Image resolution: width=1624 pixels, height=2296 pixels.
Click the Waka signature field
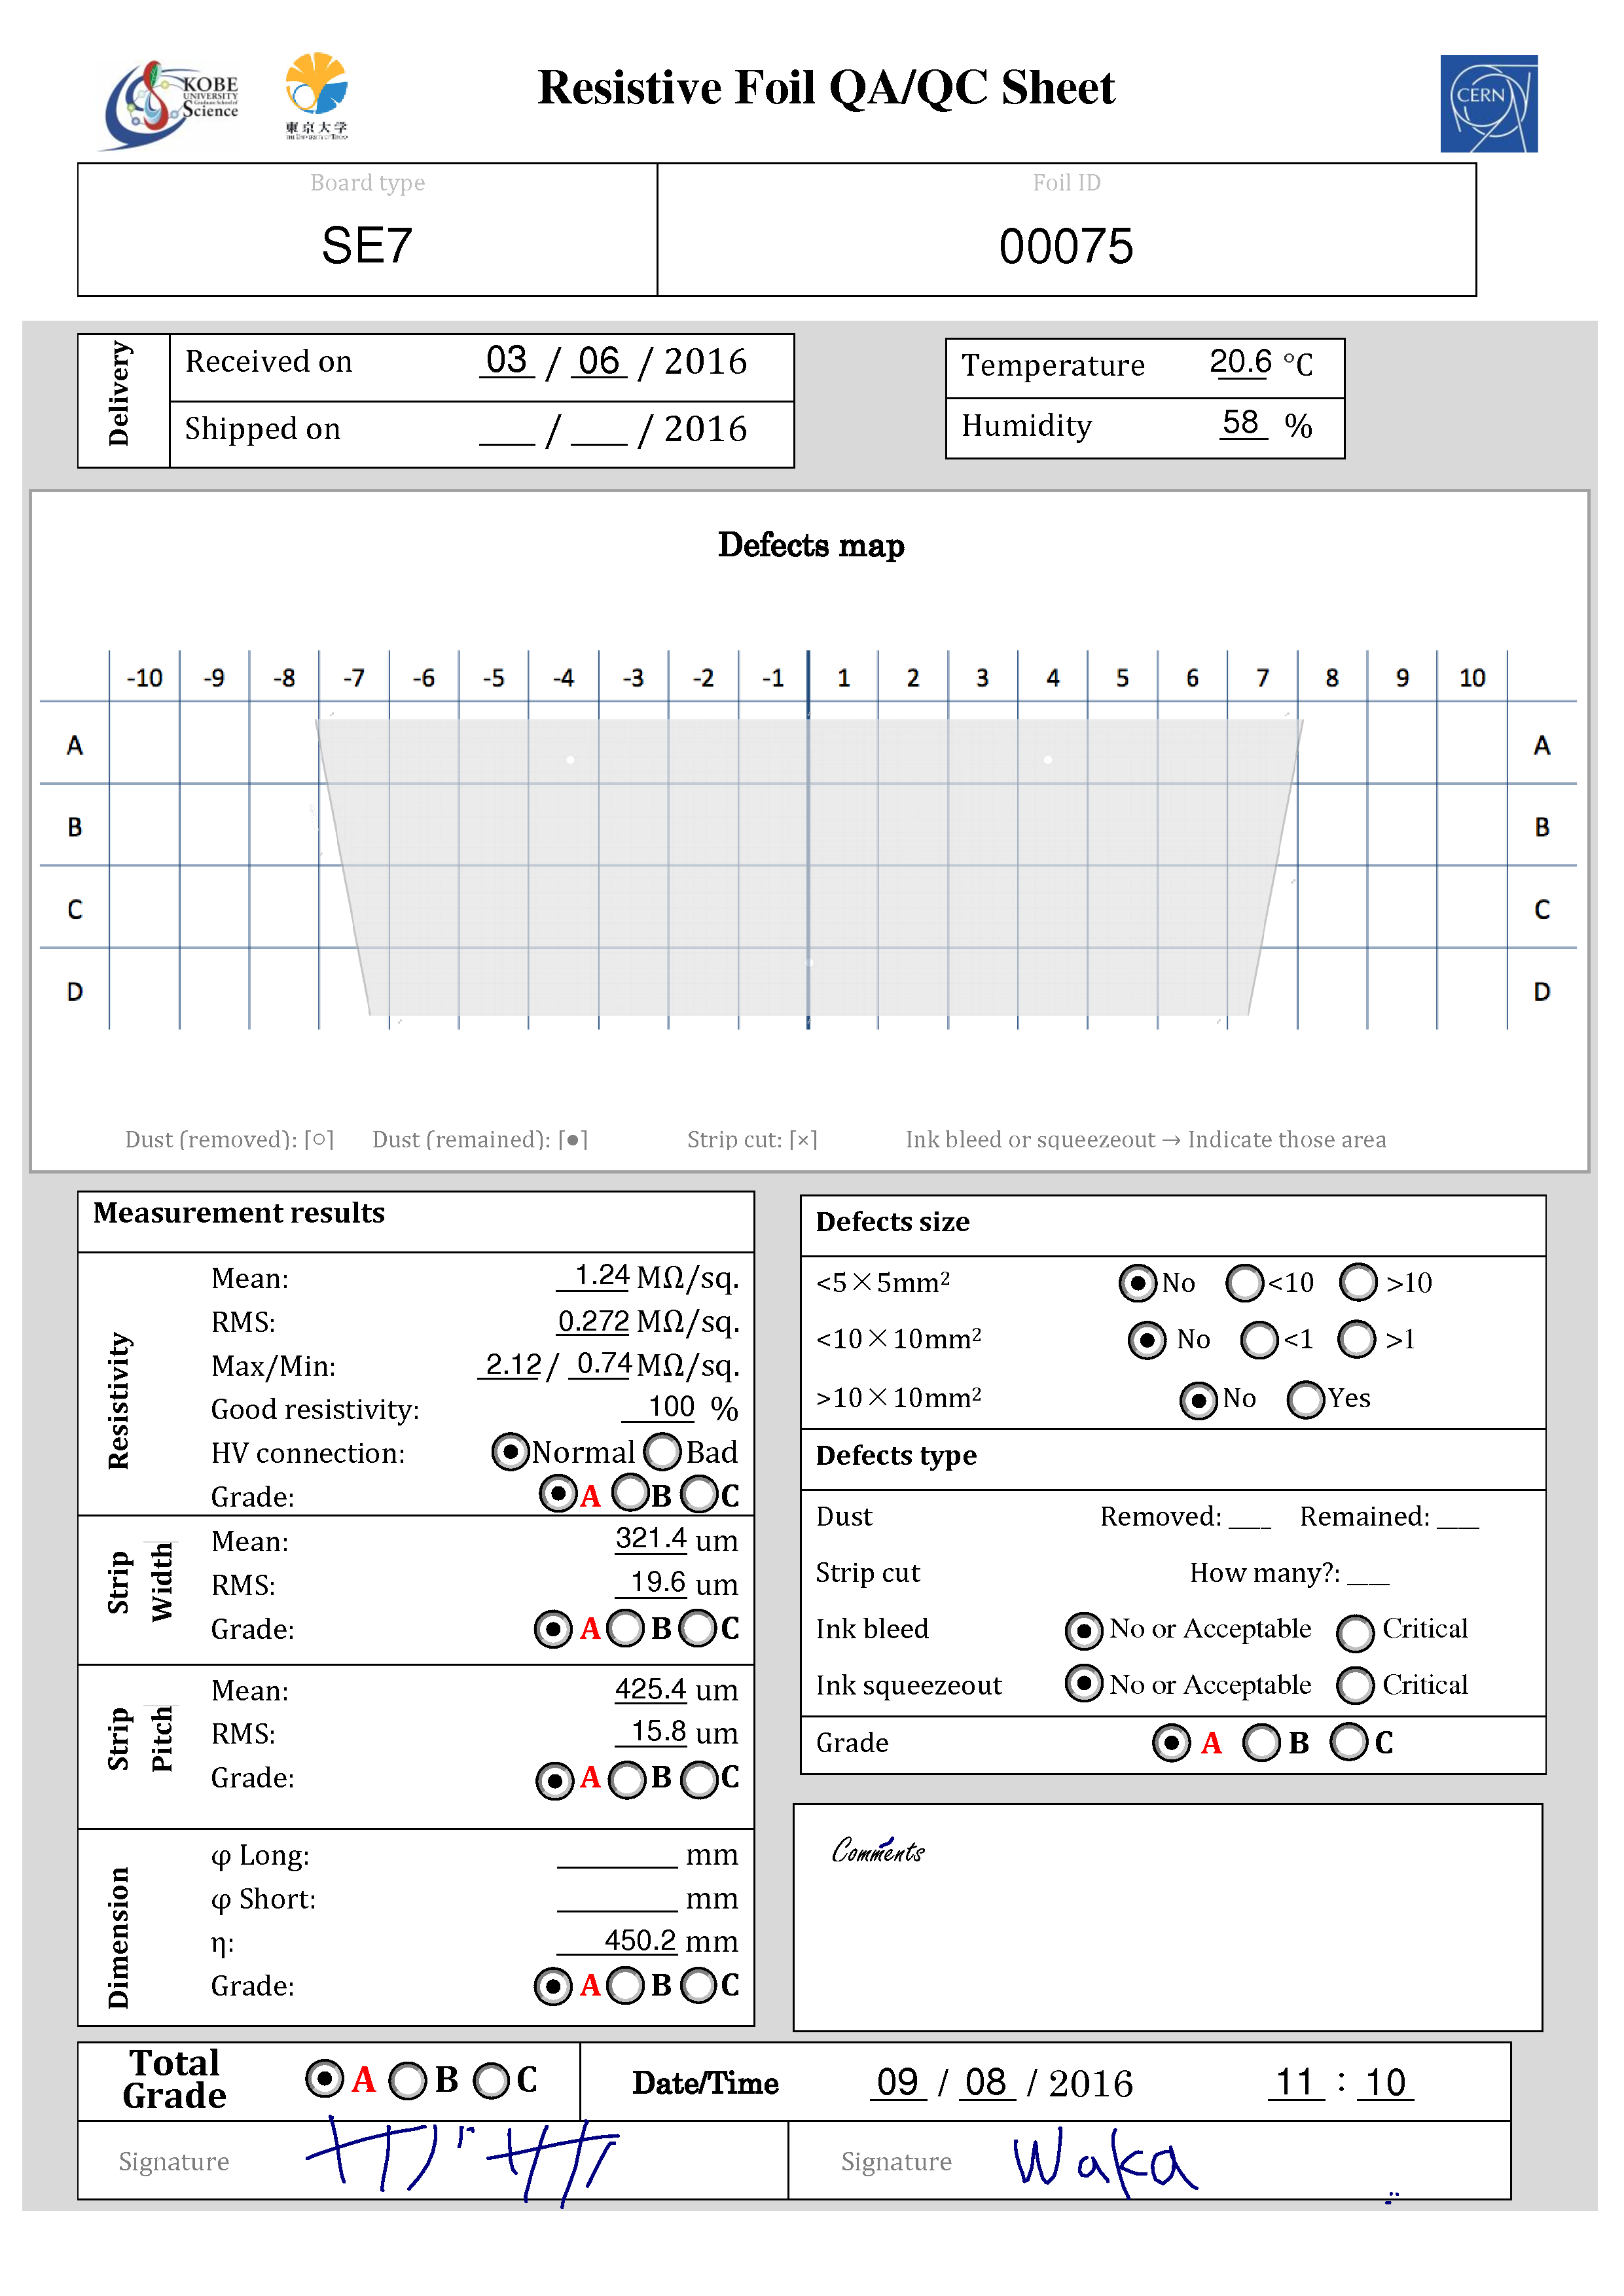tap(1150, 2160)
